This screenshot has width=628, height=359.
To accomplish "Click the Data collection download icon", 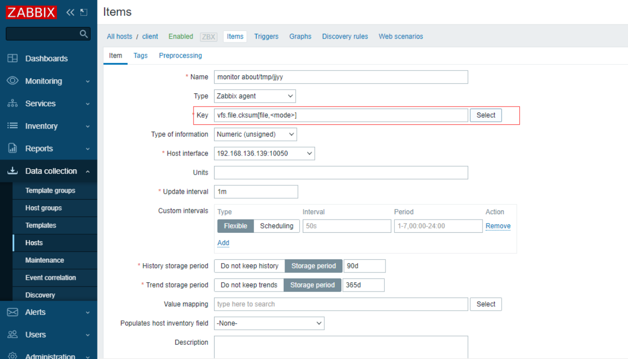I will [13, 171].
